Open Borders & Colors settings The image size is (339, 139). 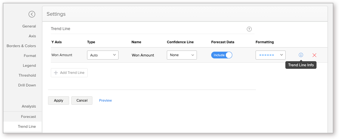point(21,46)
